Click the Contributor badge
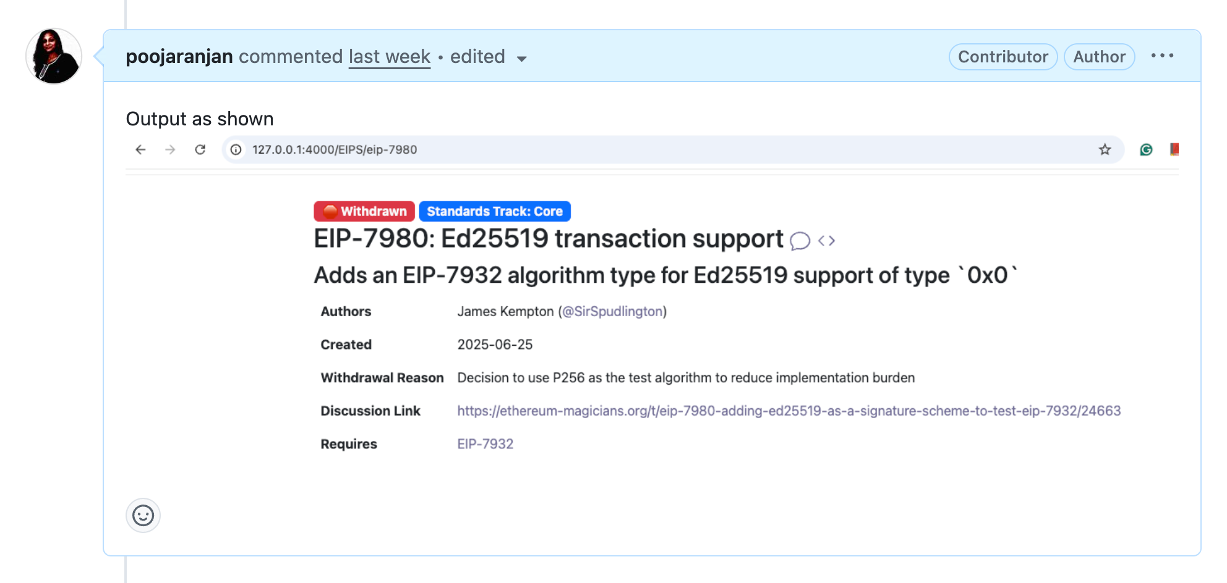This screenshot has width=1227, height=583. (1003, 57)
